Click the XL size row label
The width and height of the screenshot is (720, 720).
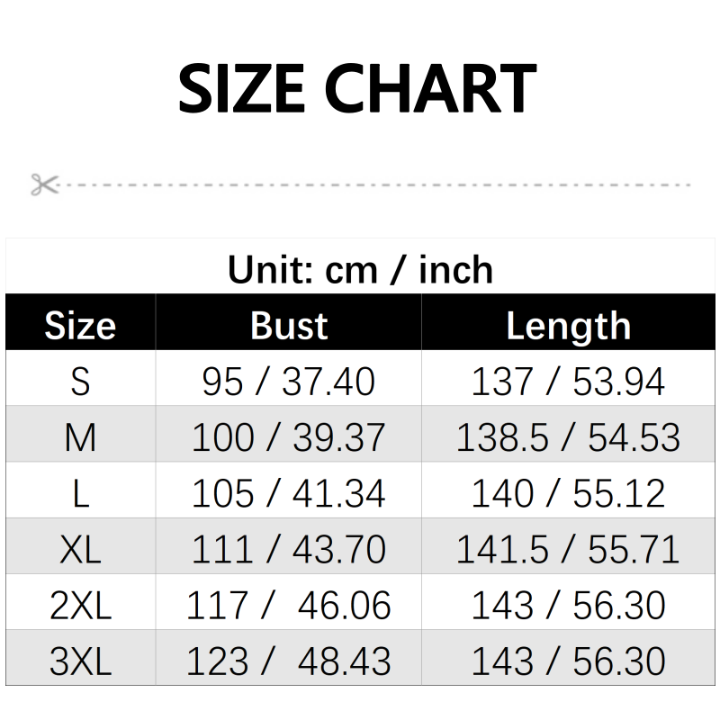point(80,549)
